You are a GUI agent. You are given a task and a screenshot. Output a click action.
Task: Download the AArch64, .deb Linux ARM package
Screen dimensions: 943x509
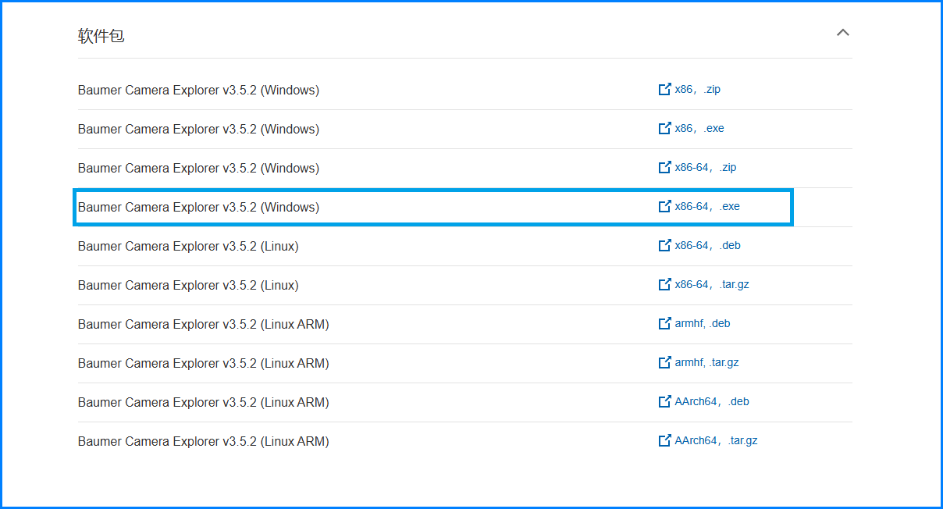click(x=712, y=401)
